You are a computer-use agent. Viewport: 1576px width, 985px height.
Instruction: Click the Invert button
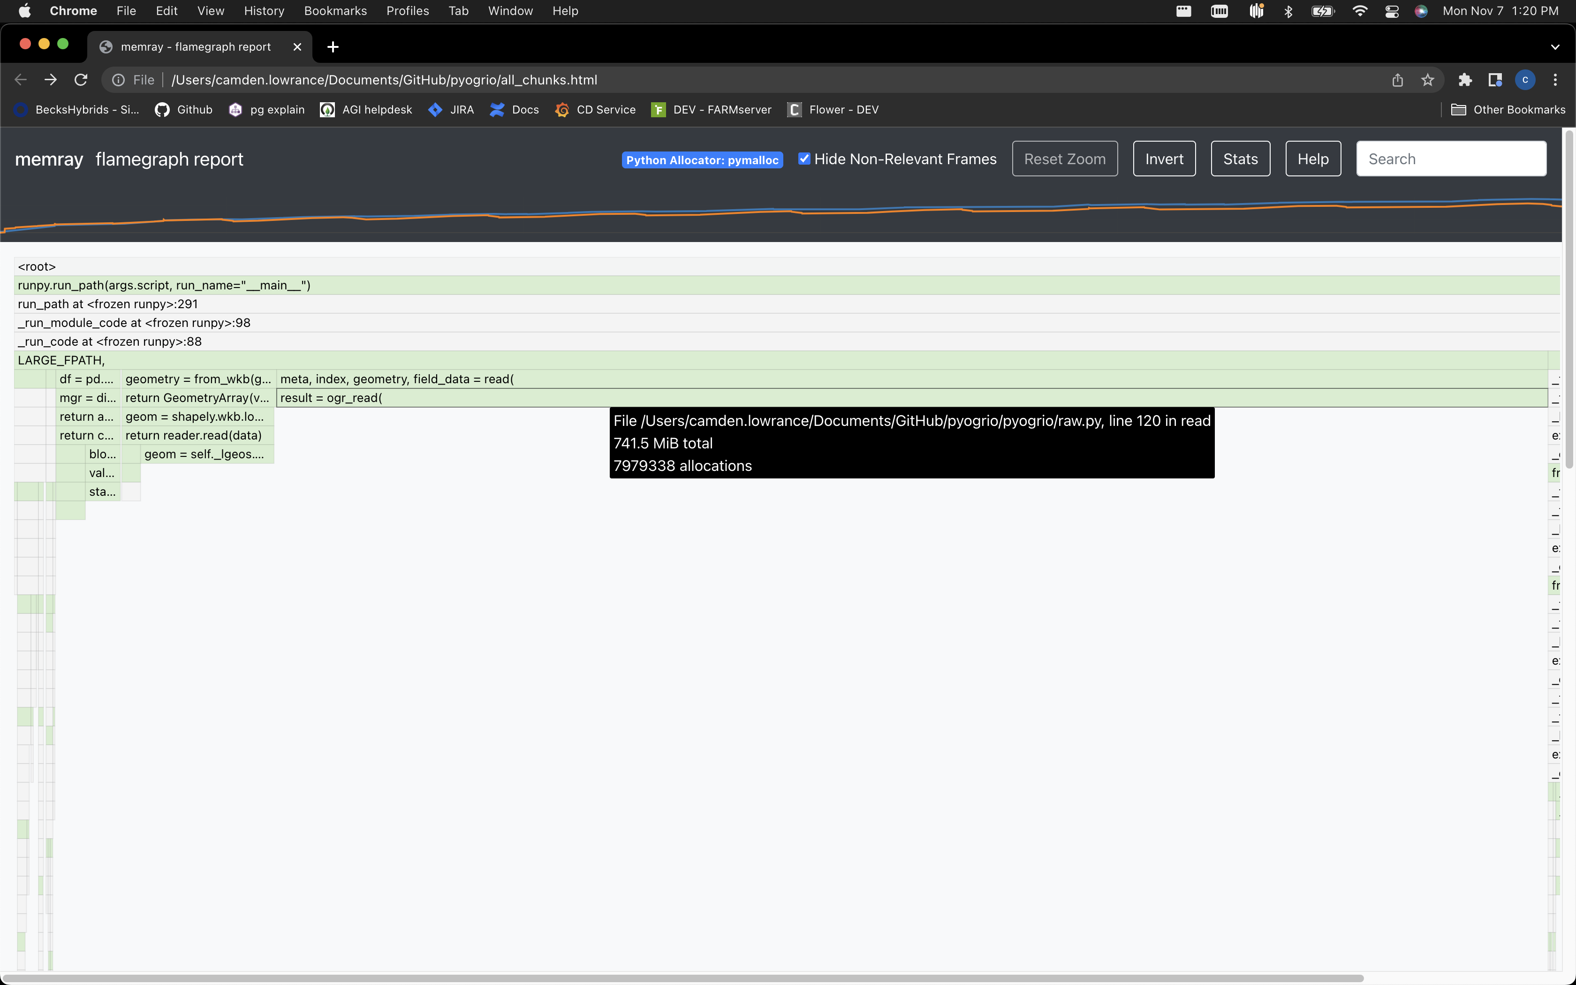(1165, 159)
